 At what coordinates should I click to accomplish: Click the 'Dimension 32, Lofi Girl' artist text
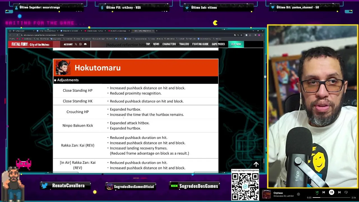[x=284, y=196]
